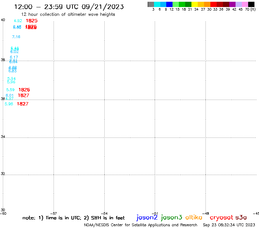259x228 pixels.
Task: Click the wave height value 7.16
Action: [16, 37]
